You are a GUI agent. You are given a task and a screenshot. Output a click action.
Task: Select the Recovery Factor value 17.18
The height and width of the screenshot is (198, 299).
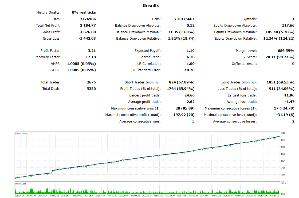click(91, 57)
